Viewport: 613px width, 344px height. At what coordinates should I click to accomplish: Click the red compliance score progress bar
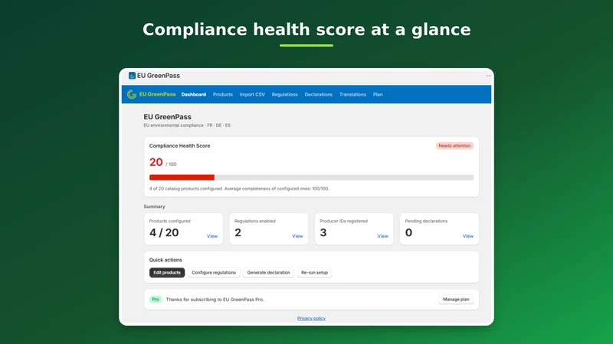pos(182,177)
